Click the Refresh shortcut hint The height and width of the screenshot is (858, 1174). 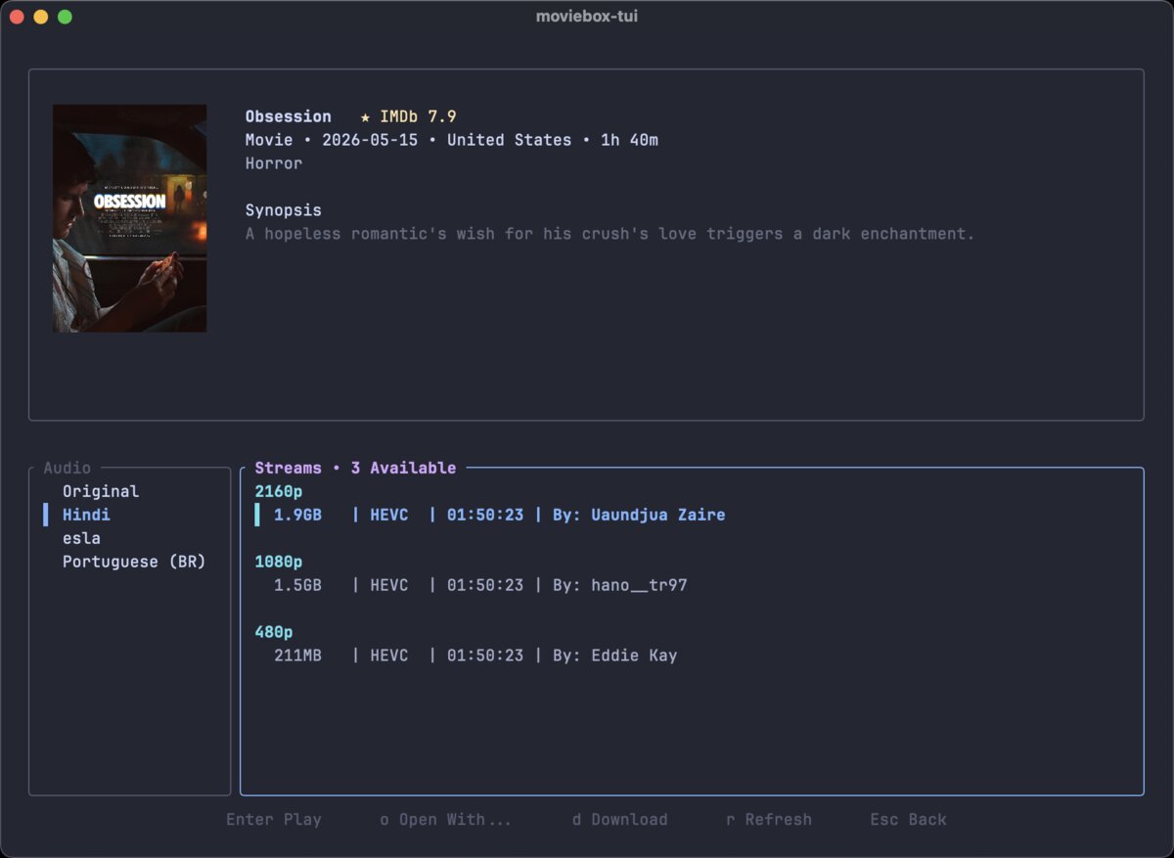coord(769,820)
